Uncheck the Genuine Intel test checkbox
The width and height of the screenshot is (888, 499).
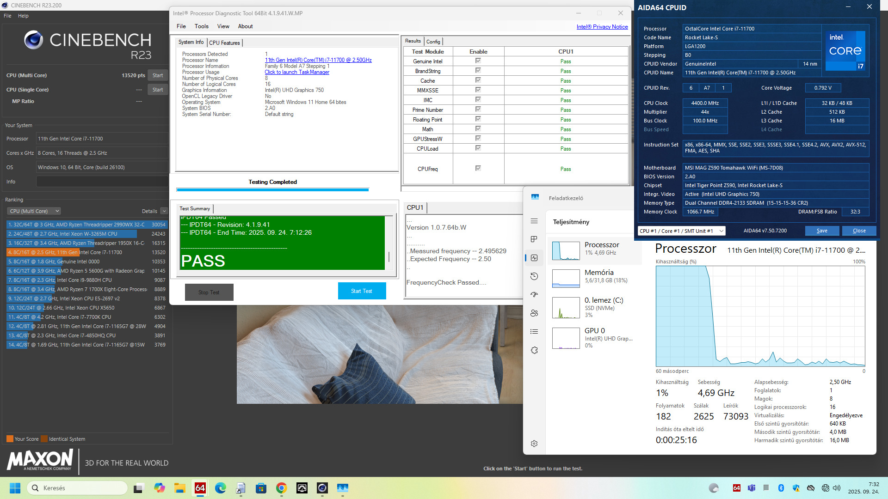(478, 61)
